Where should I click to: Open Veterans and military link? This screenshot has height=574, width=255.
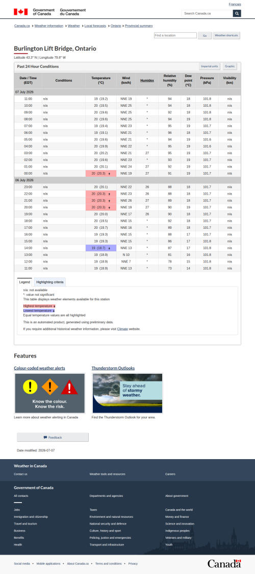click(x=178, y=537)
